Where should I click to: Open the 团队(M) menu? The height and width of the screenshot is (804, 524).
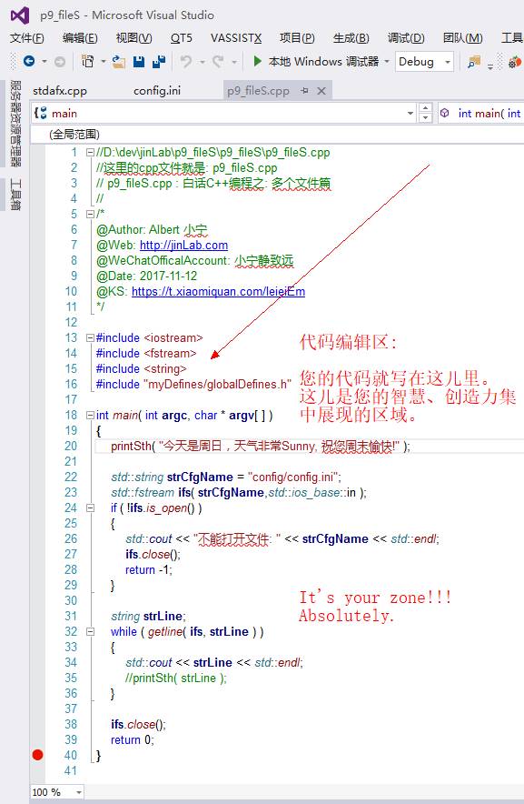462,38
